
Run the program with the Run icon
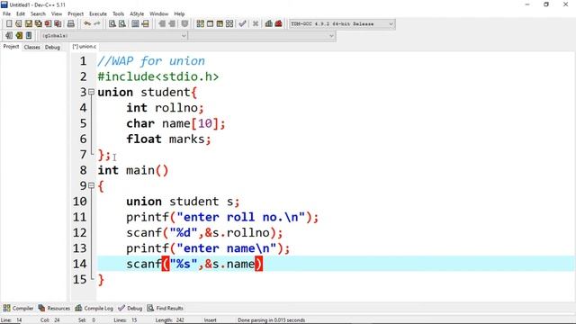(x=210, y=24)
